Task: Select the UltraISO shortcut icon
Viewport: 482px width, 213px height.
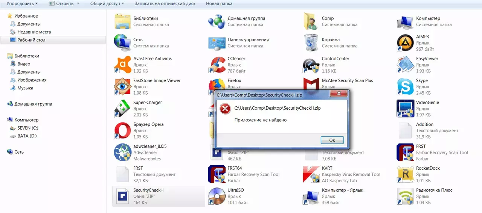Action: pos(217,196)
